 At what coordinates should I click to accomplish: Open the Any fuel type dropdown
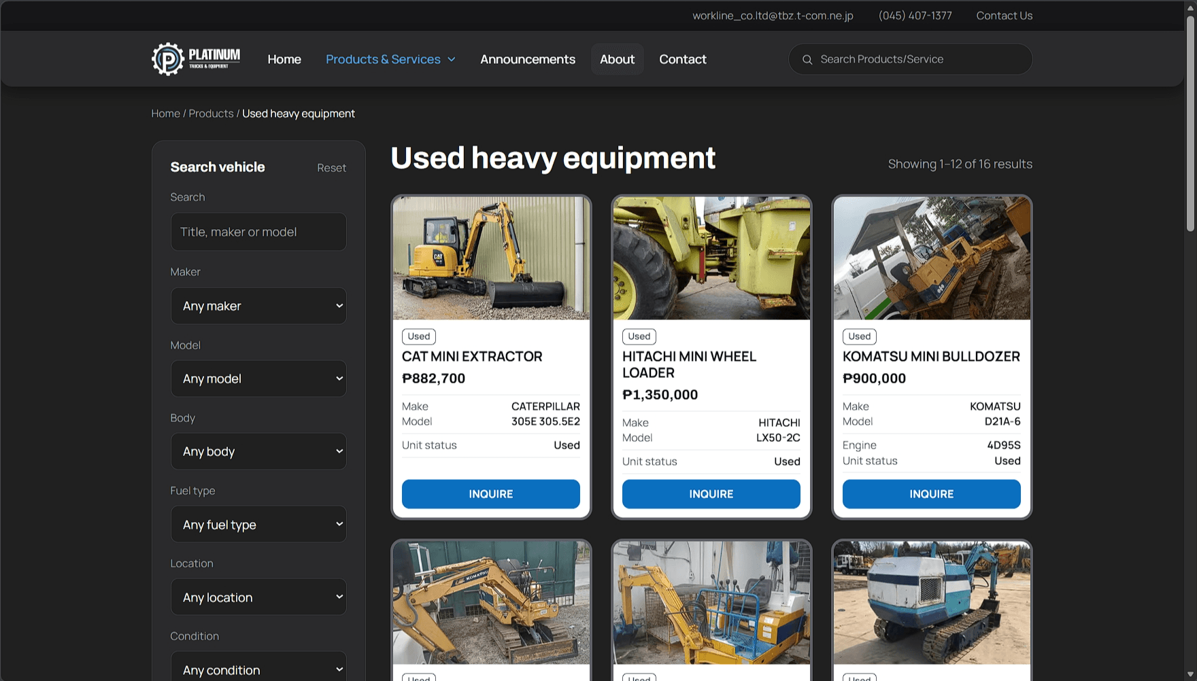258,524
